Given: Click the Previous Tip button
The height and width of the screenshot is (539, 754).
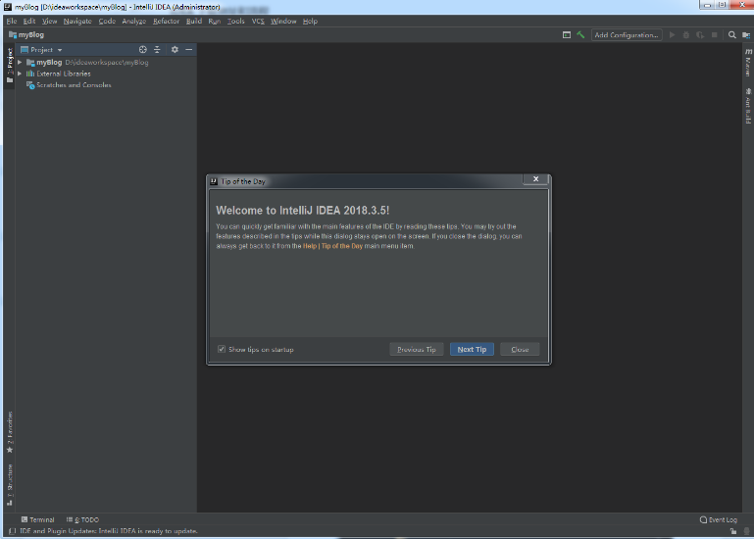Looking at the screenshot, I should [417, 349].
